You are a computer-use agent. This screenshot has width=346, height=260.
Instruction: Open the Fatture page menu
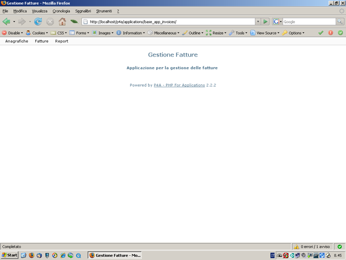(x=42, y=41)
